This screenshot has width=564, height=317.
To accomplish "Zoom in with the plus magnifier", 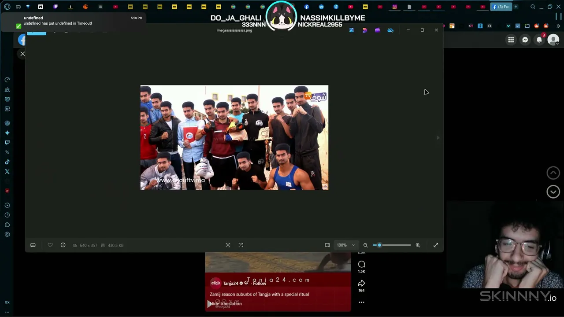I will (418, 245).
